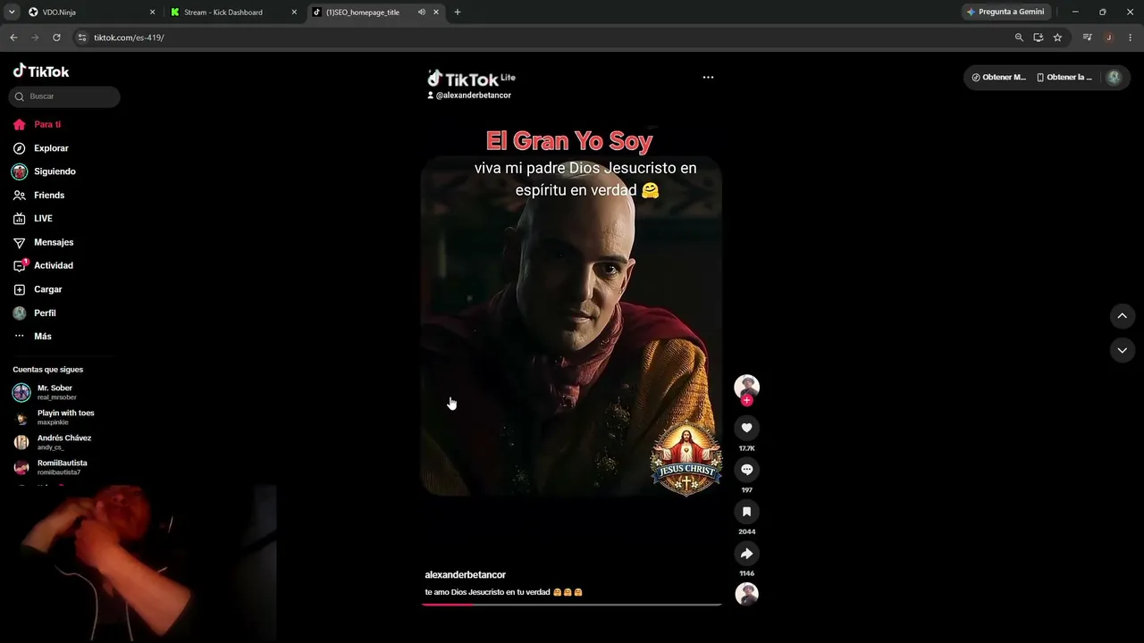The width and height of the screenshot is (1144, 643).
Task: Open the Para ti home feed
Action: [x=38, y=124]
